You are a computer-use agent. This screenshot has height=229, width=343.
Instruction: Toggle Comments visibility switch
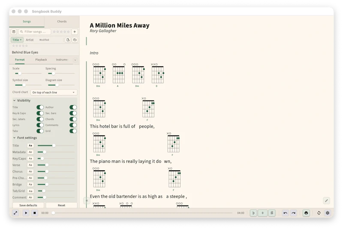[73, 125]
